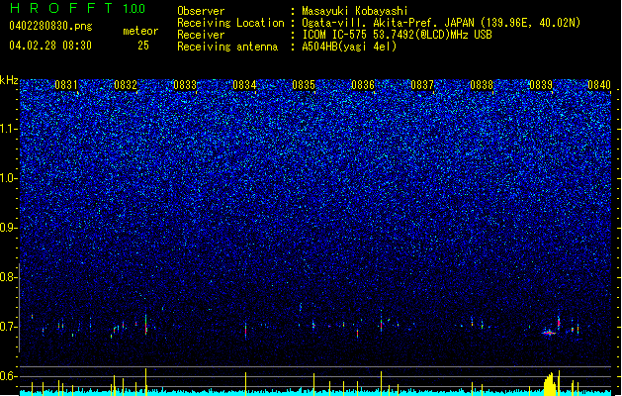Click the kHz axis unit label
The width and height of the screenshot is (622, 396).
click(9, 80)
